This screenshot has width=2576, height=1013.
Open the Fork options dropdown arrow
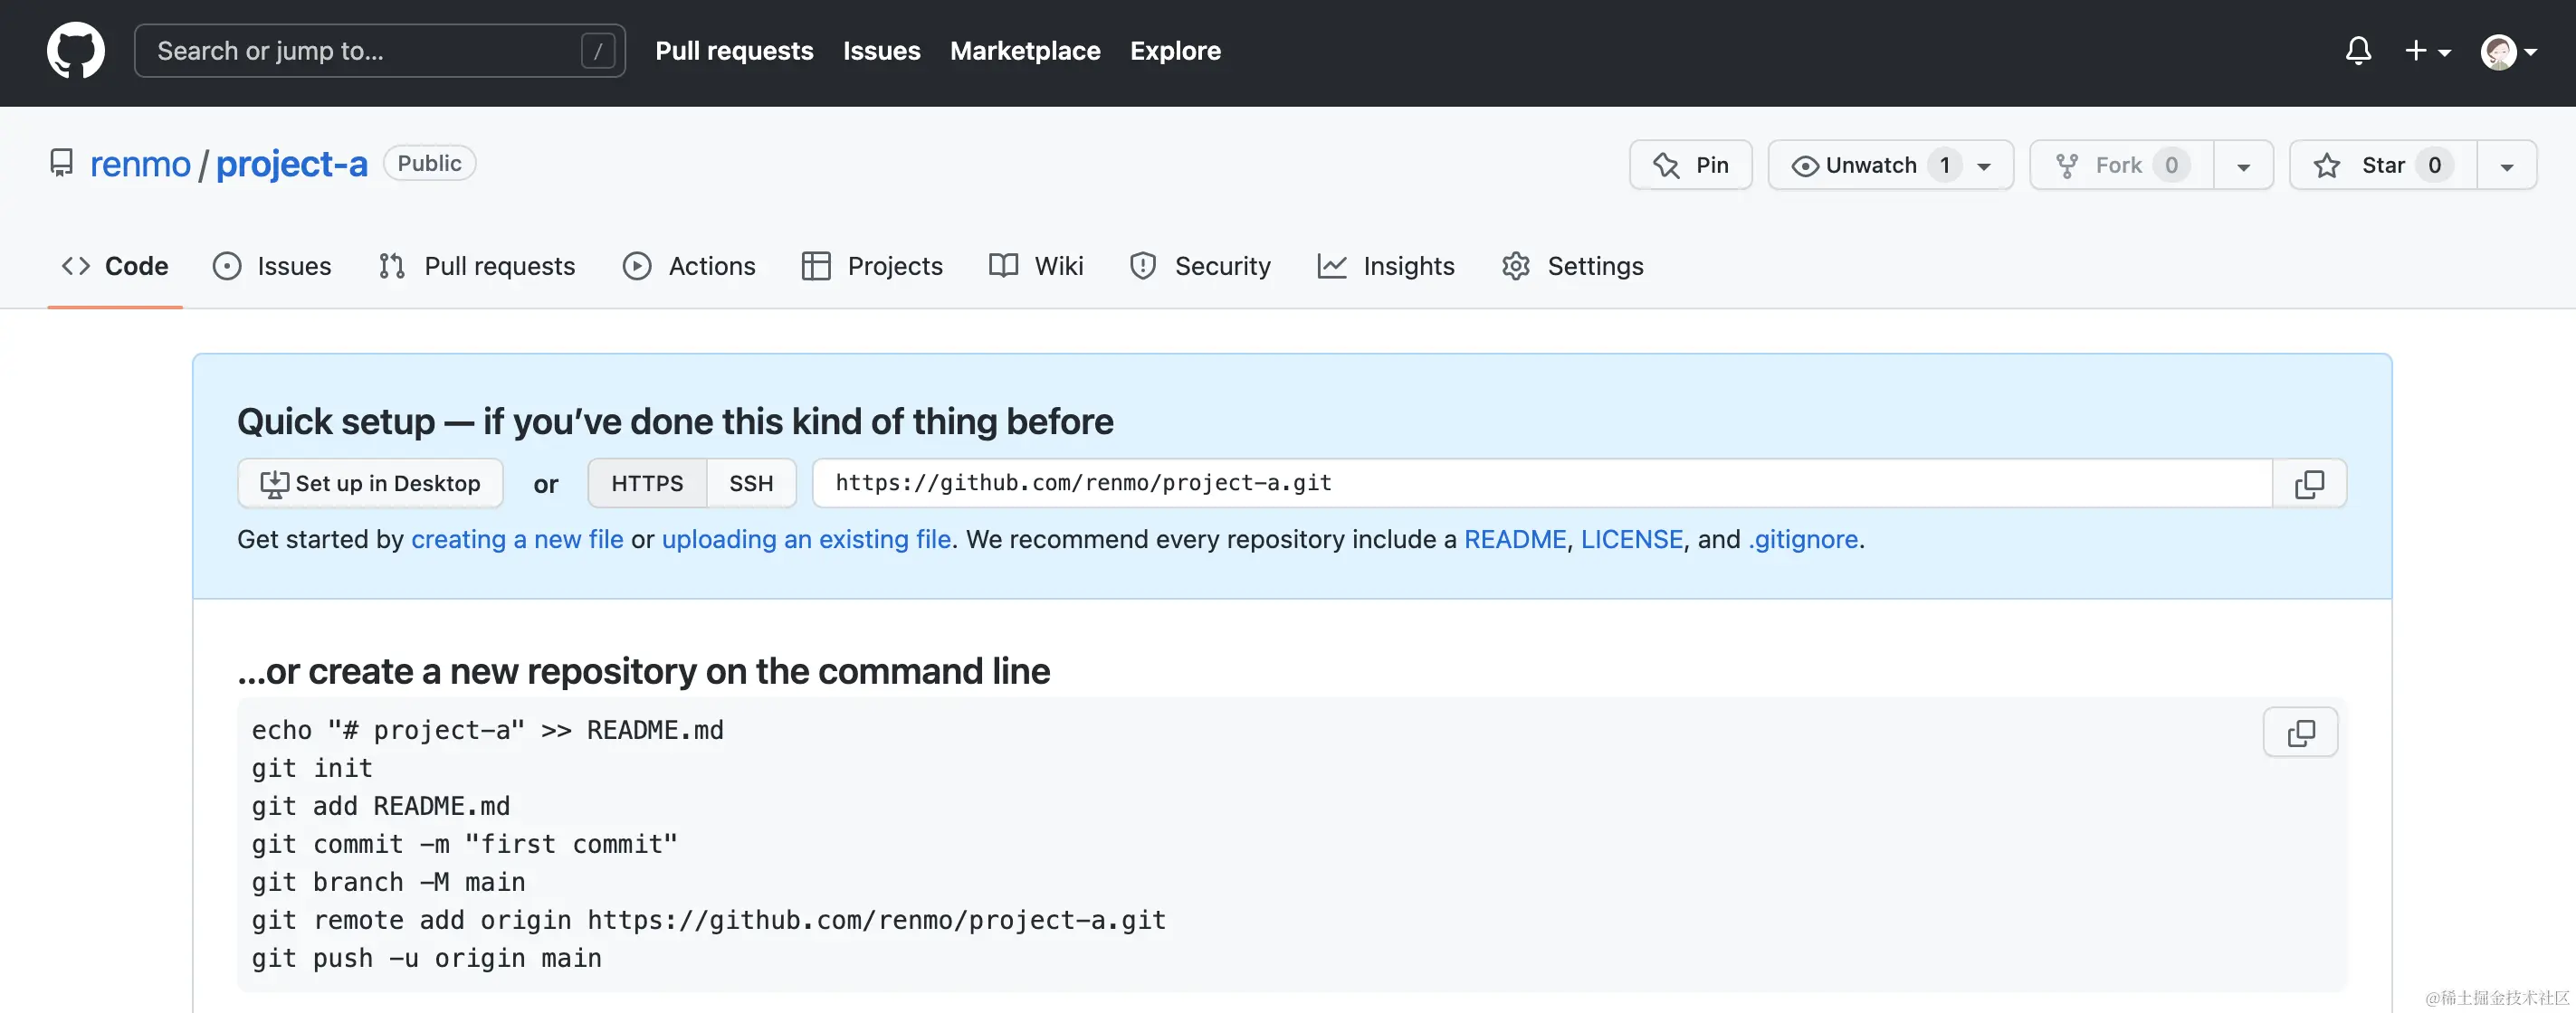2243,166
